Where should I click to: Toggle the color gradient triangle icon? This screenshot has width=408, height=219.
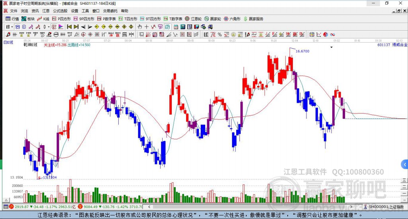click(61, 27)
